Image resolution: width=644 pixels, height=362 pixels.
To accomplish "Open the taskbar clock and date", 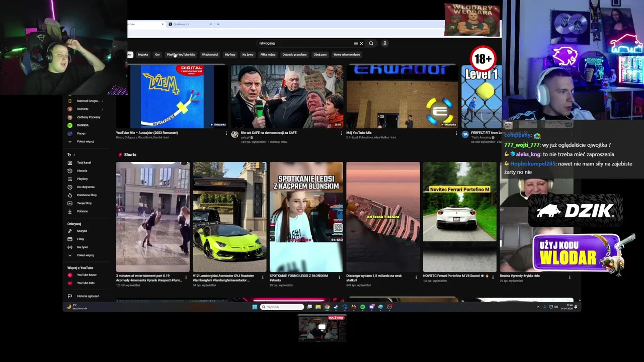I will pyautogui.click(x=567, y=307).
